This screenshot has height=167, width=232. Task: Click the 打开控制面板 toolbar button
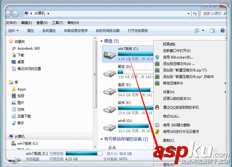(138, 31)
